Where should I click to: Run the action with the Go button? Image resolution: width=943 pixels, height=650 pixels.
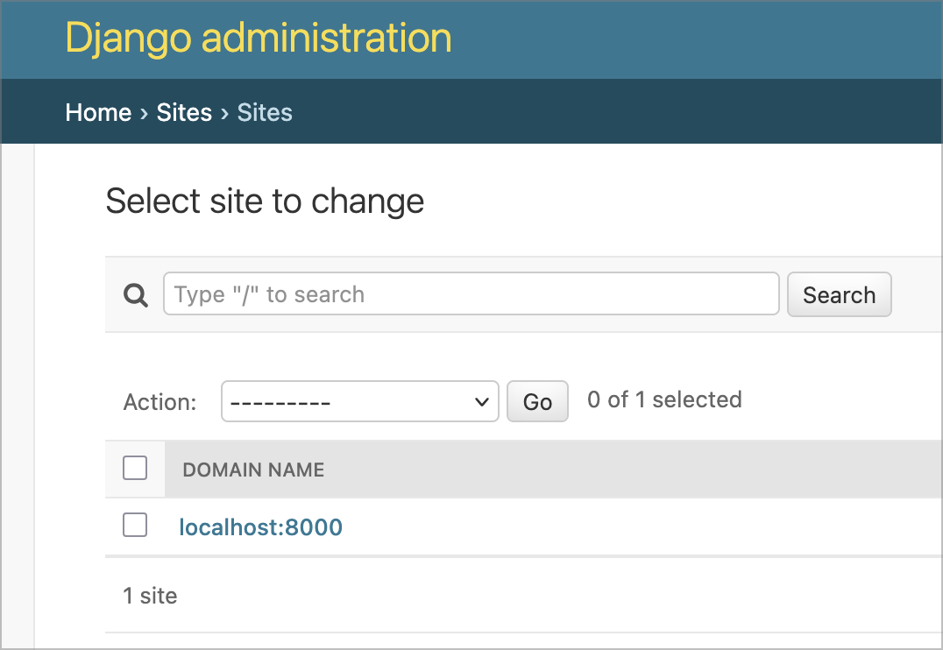click(537, 401)
